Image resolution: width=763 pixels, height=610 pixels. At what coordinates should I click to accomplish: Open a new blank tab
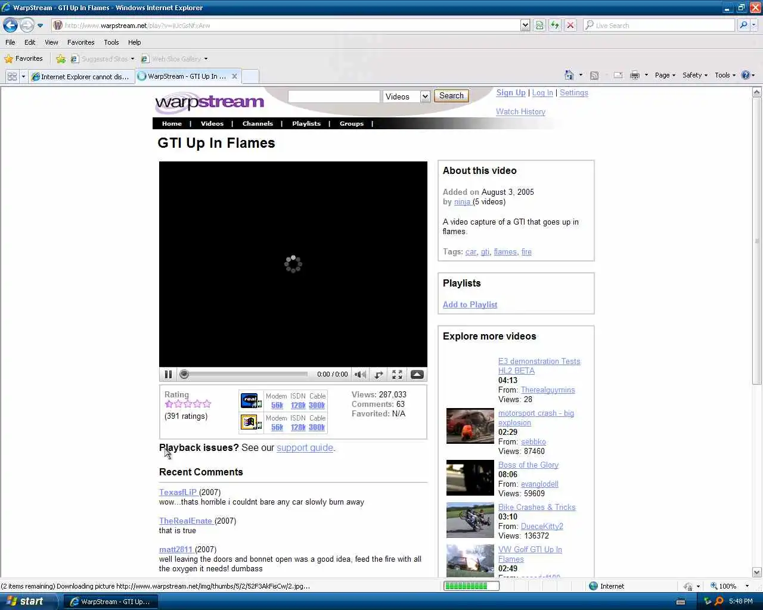[250, 76]
